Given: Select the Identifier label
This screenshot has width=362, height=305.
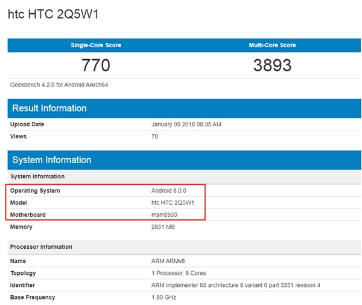Looking at the screenshot, I should click(x=22, y=285).
